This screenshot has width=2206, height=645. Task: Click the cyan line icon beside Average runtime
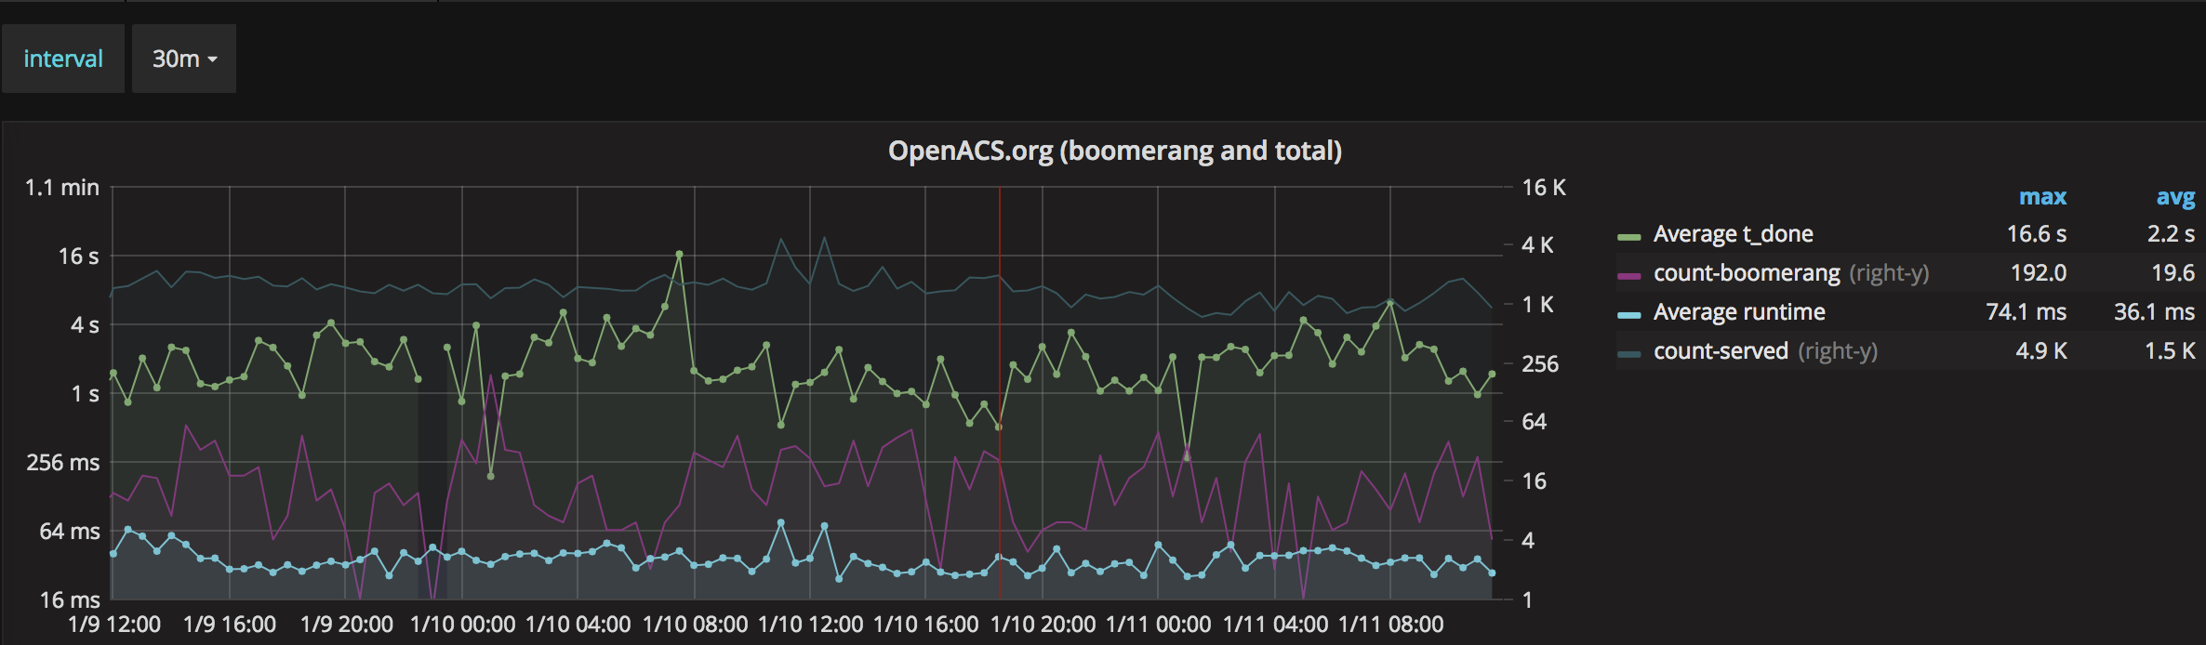(x=1629, y=312)
